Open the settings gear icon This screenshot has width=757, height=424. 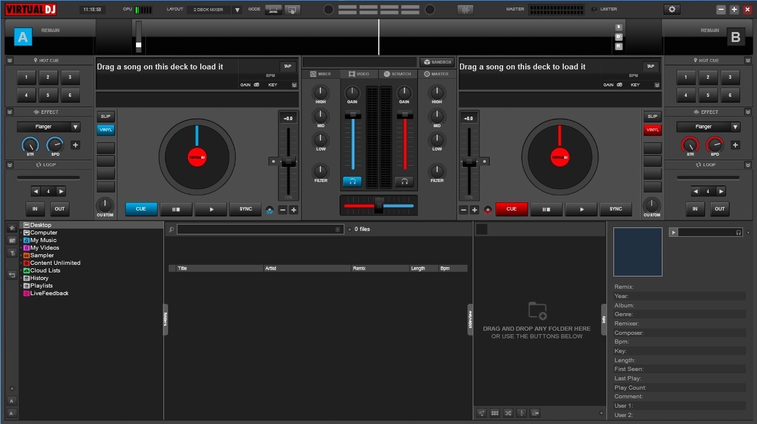[x=672, y=9]
